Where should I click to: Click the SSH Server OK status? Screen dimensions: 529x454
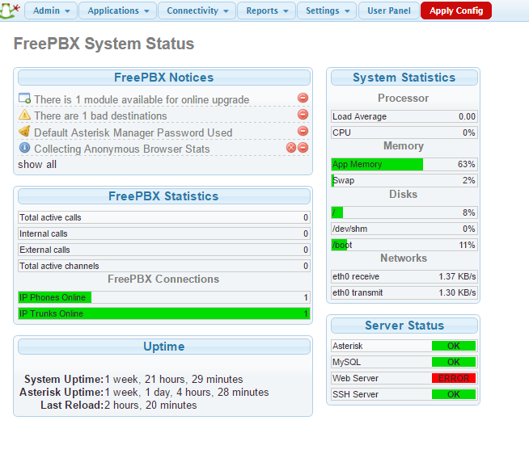(x=454, y=394)
